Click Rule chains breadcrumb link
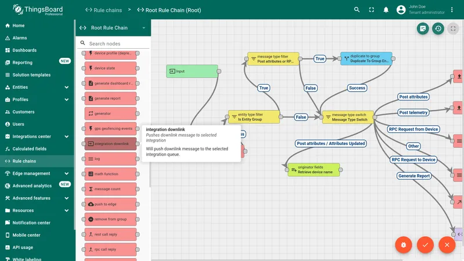 104,10
